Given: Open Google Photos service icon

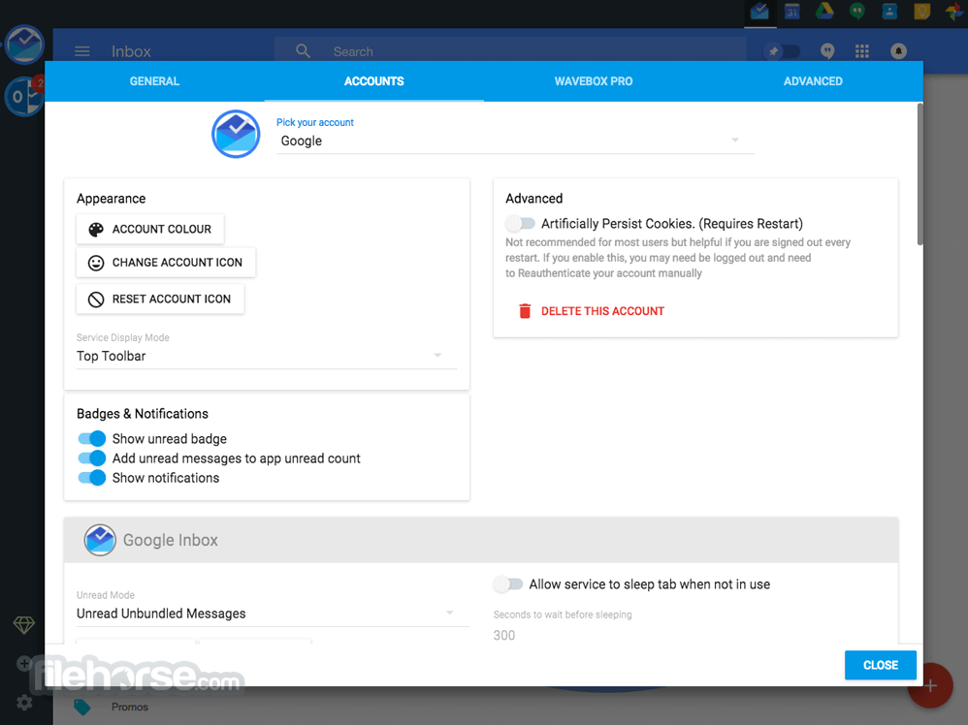Looking at the screenshot, I should click(x=954, y=11).
